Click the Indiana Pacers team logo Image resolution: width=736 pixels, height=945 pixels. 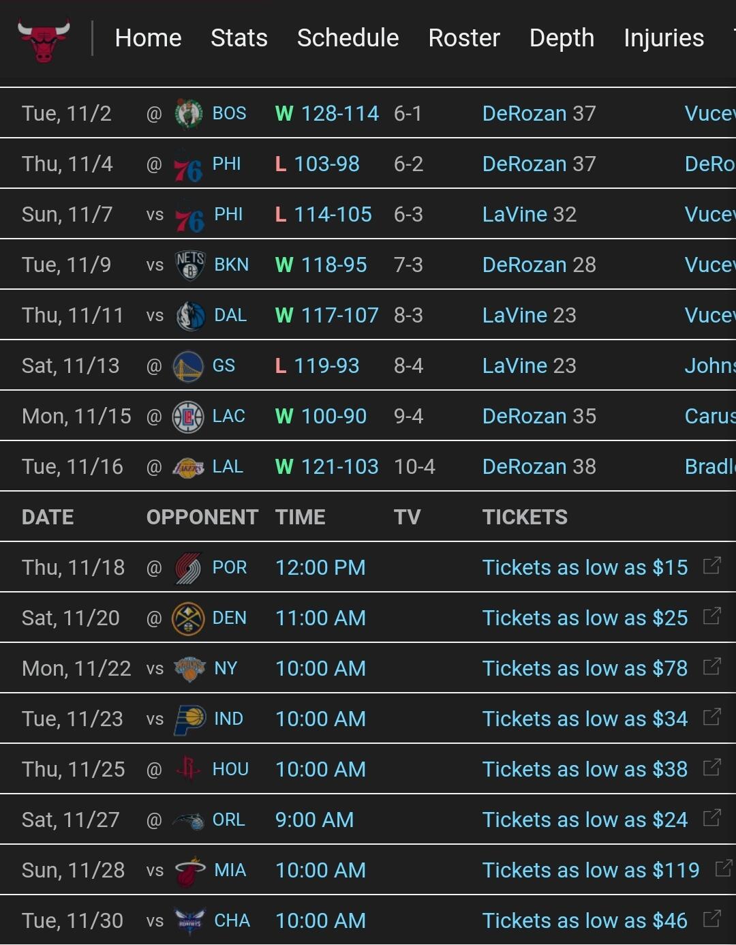pyautogui.click(x=190, y=719)
